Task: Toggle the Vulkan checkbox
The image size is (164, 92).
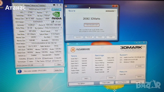Action: tap(28, 61)
